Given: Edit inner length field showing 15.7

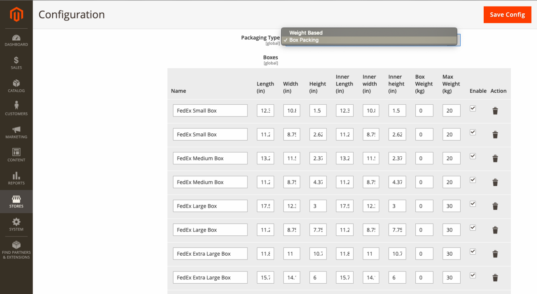Looking at the screenshot, I should pos(344,278).
